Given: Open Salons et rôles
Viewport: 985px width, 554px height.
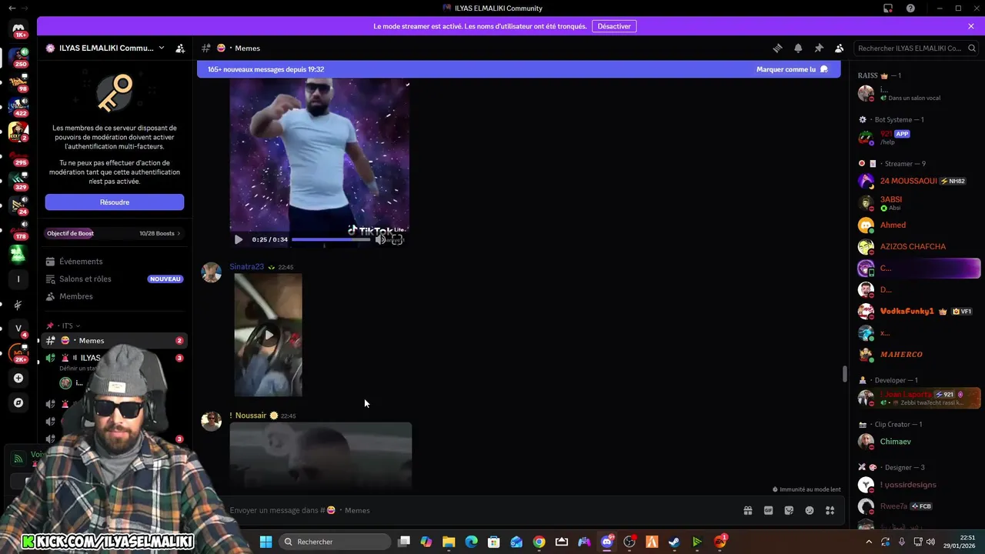Looking at the screenshot, I should pos(114,279).
